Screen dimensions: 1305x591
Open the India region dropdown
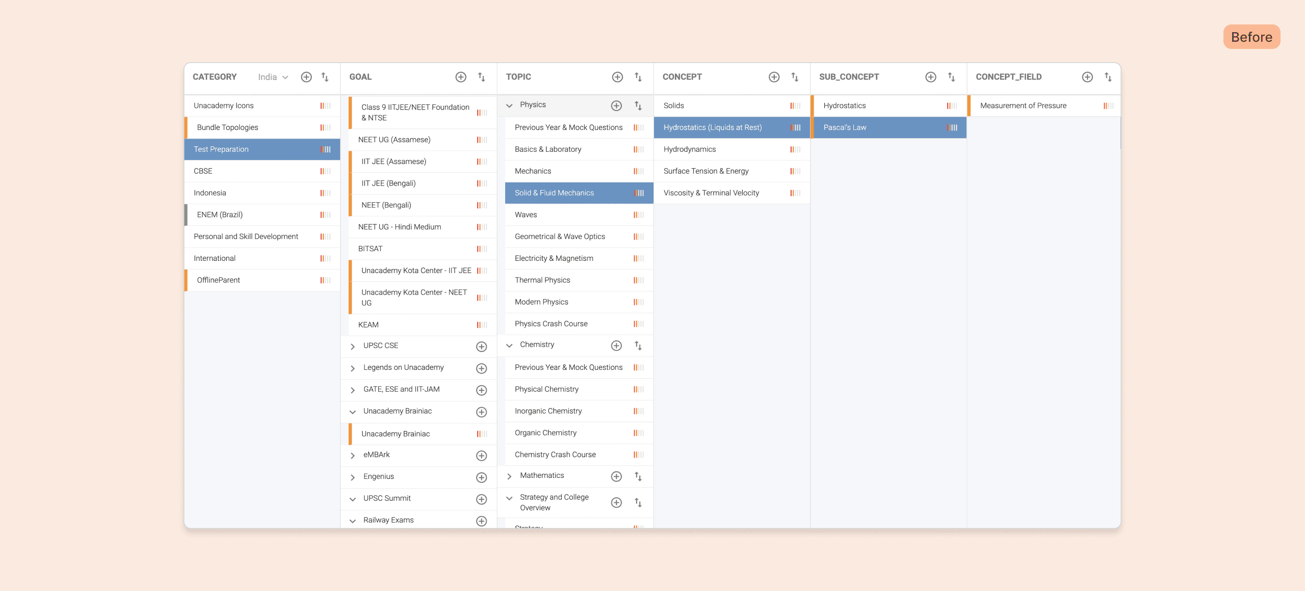click(273, 77)
